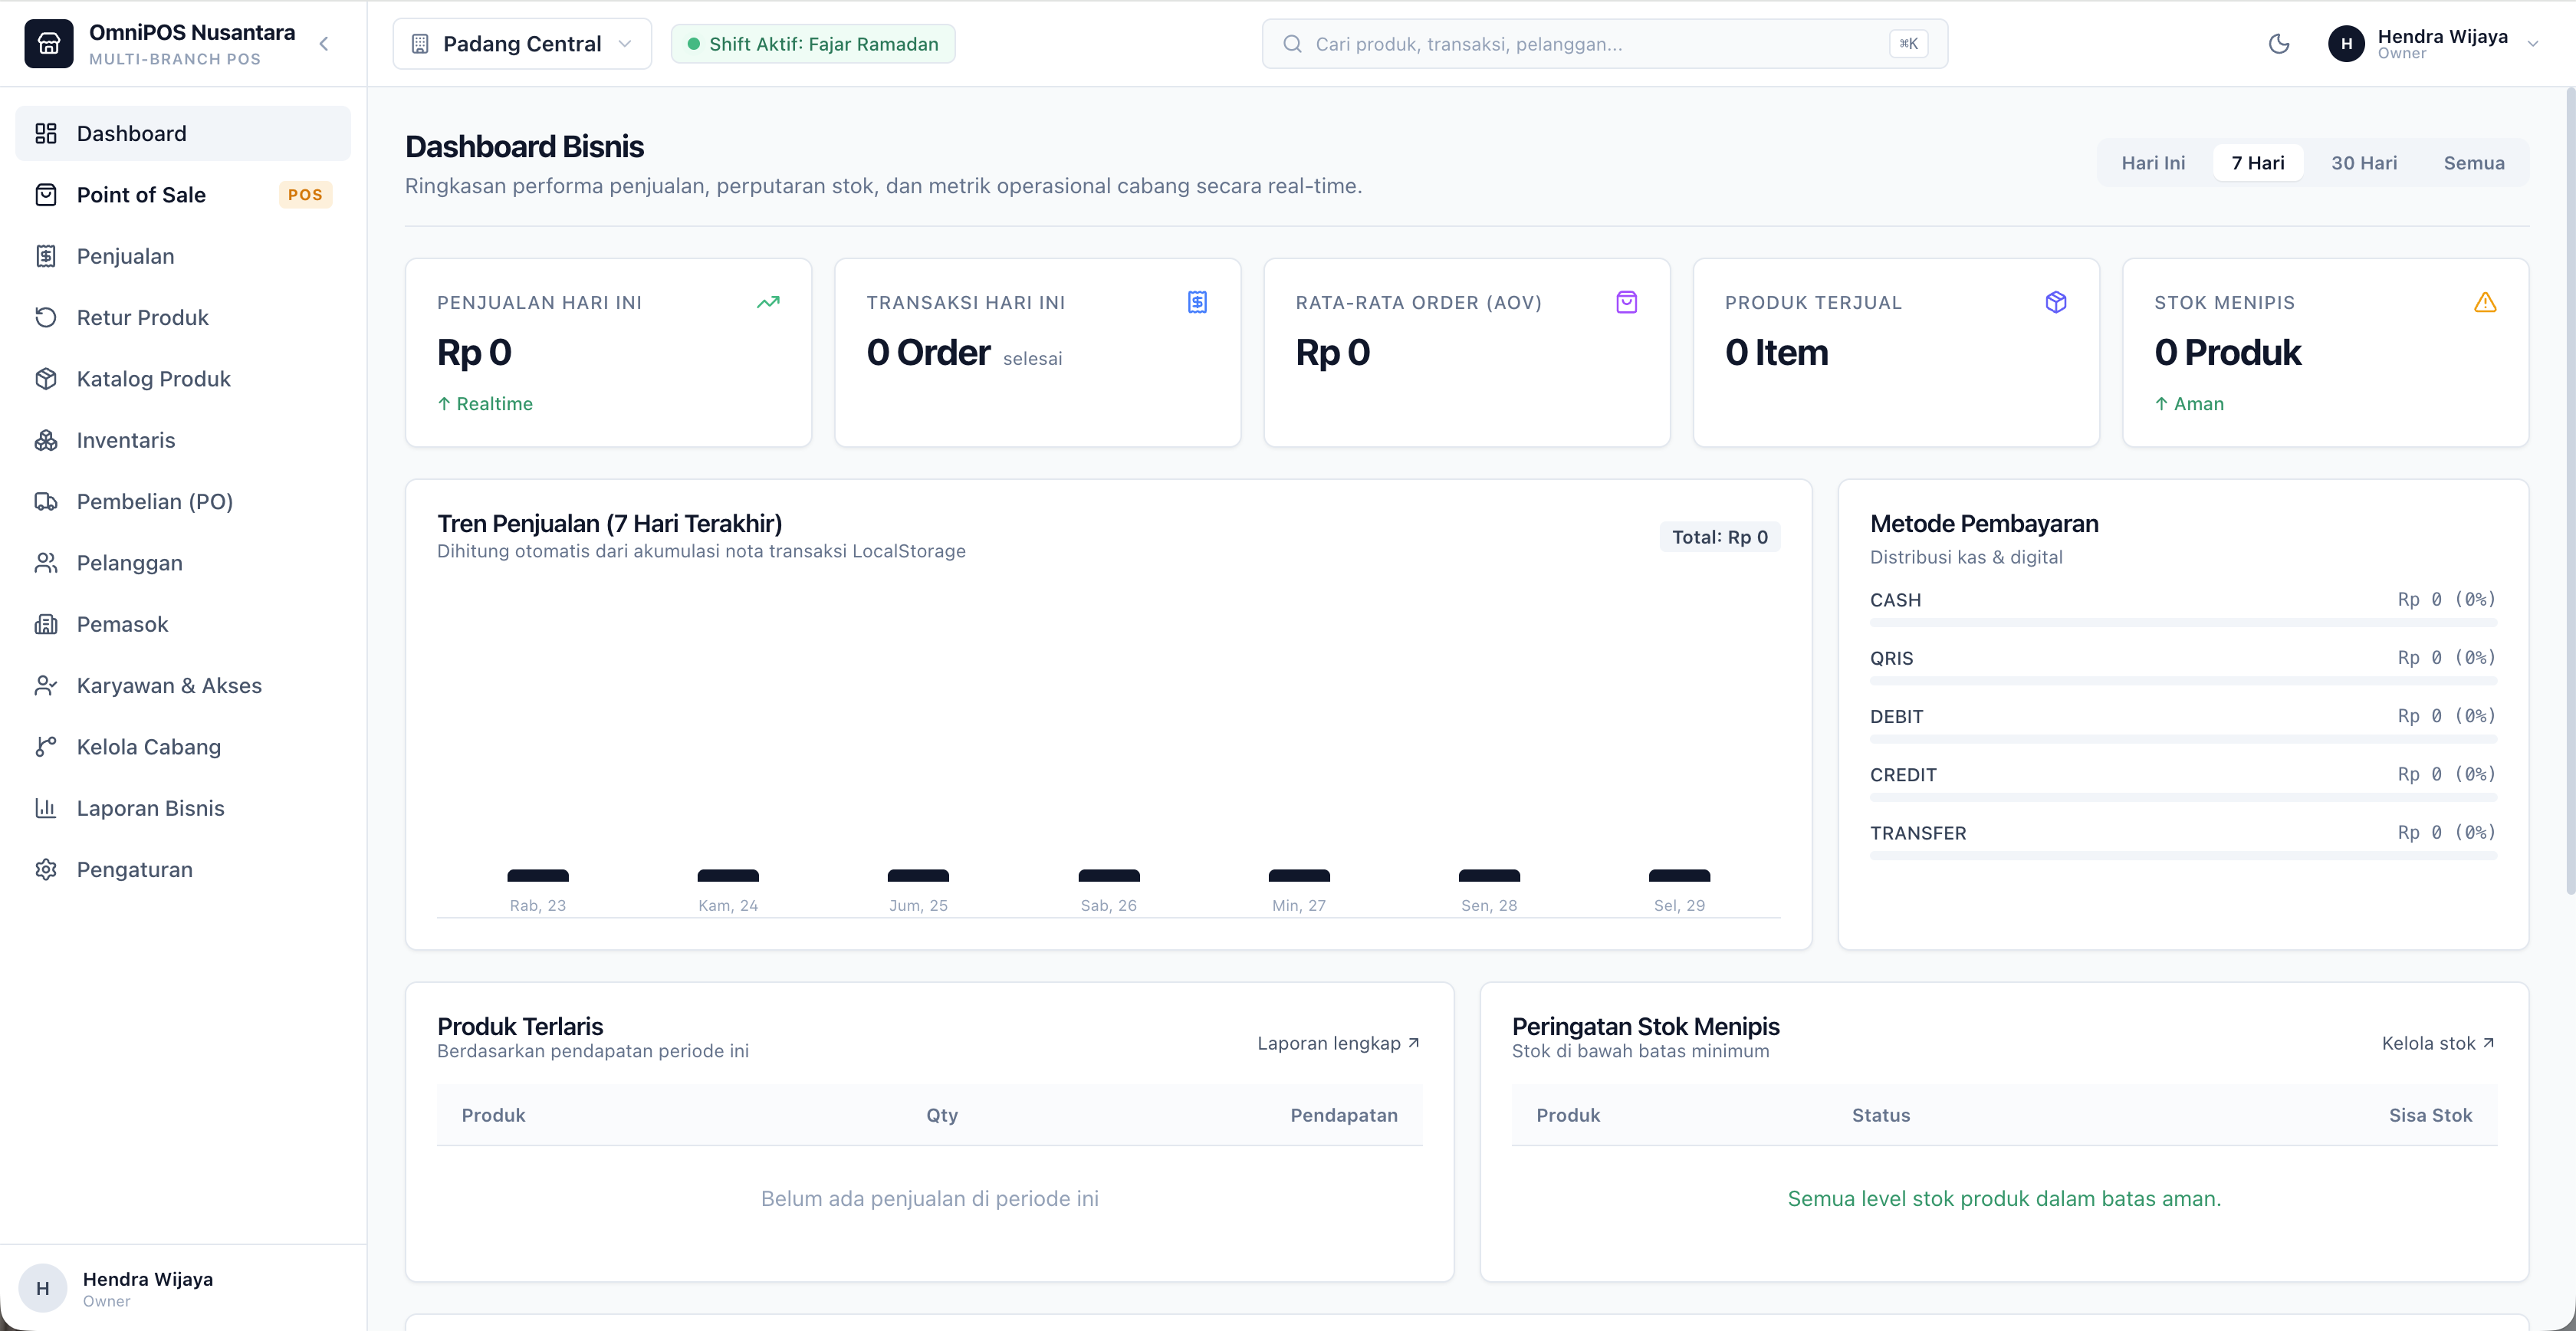Viewport: 2576px width, 1331px height.
Task: Click Hendra Wijaya profile at sidebar bottom
Action: pyautogui.click(x=183, y=1288)
